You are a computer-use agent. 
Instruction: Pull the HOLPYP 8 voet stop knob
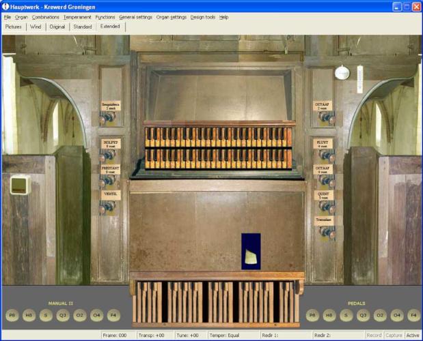coord(107,156)
